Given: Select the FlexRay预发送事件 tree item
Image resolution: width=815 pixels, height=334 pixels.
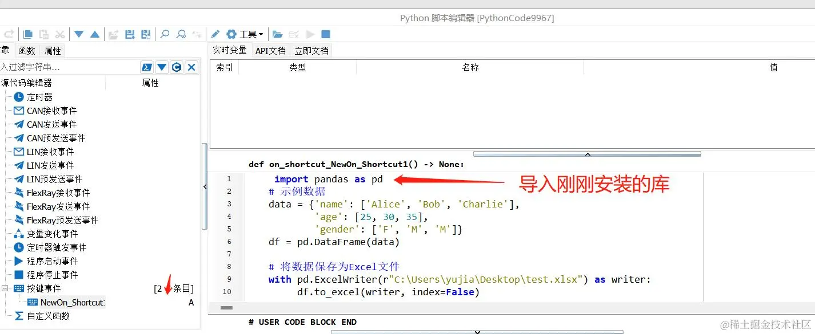Looking at the screenshot, I should [62, 220].
